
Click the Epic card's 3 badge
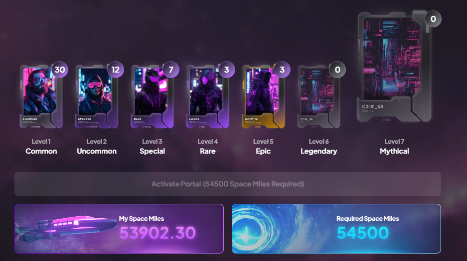pos(282,70)
